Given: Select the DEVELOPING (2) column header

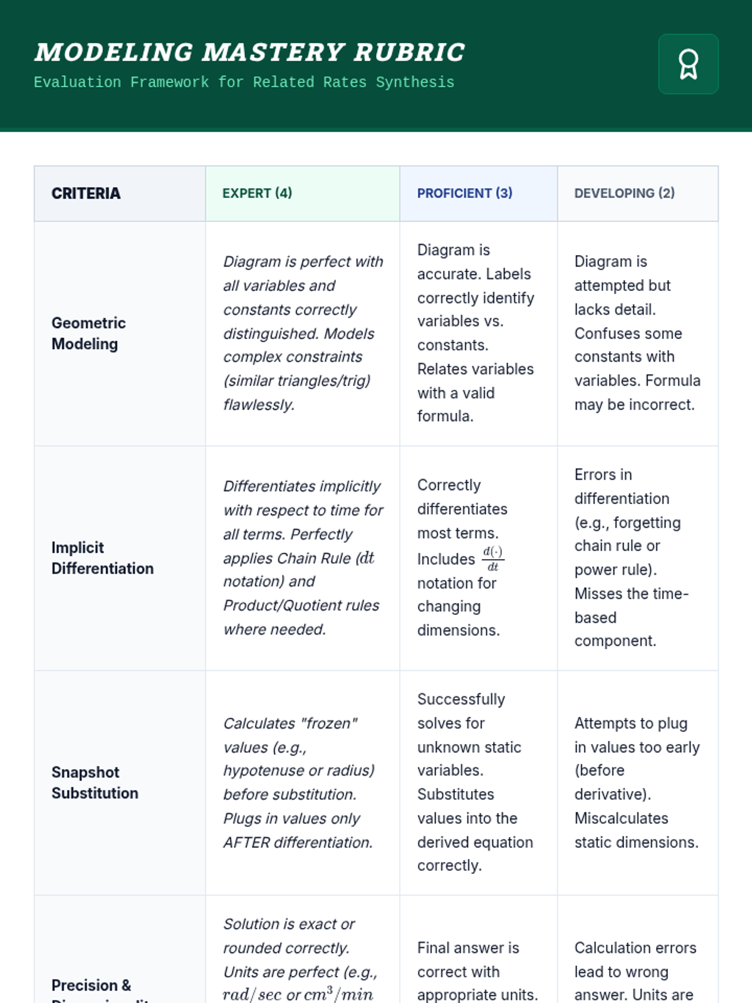Looking at the screenshot, I should [x=624, y=193].
